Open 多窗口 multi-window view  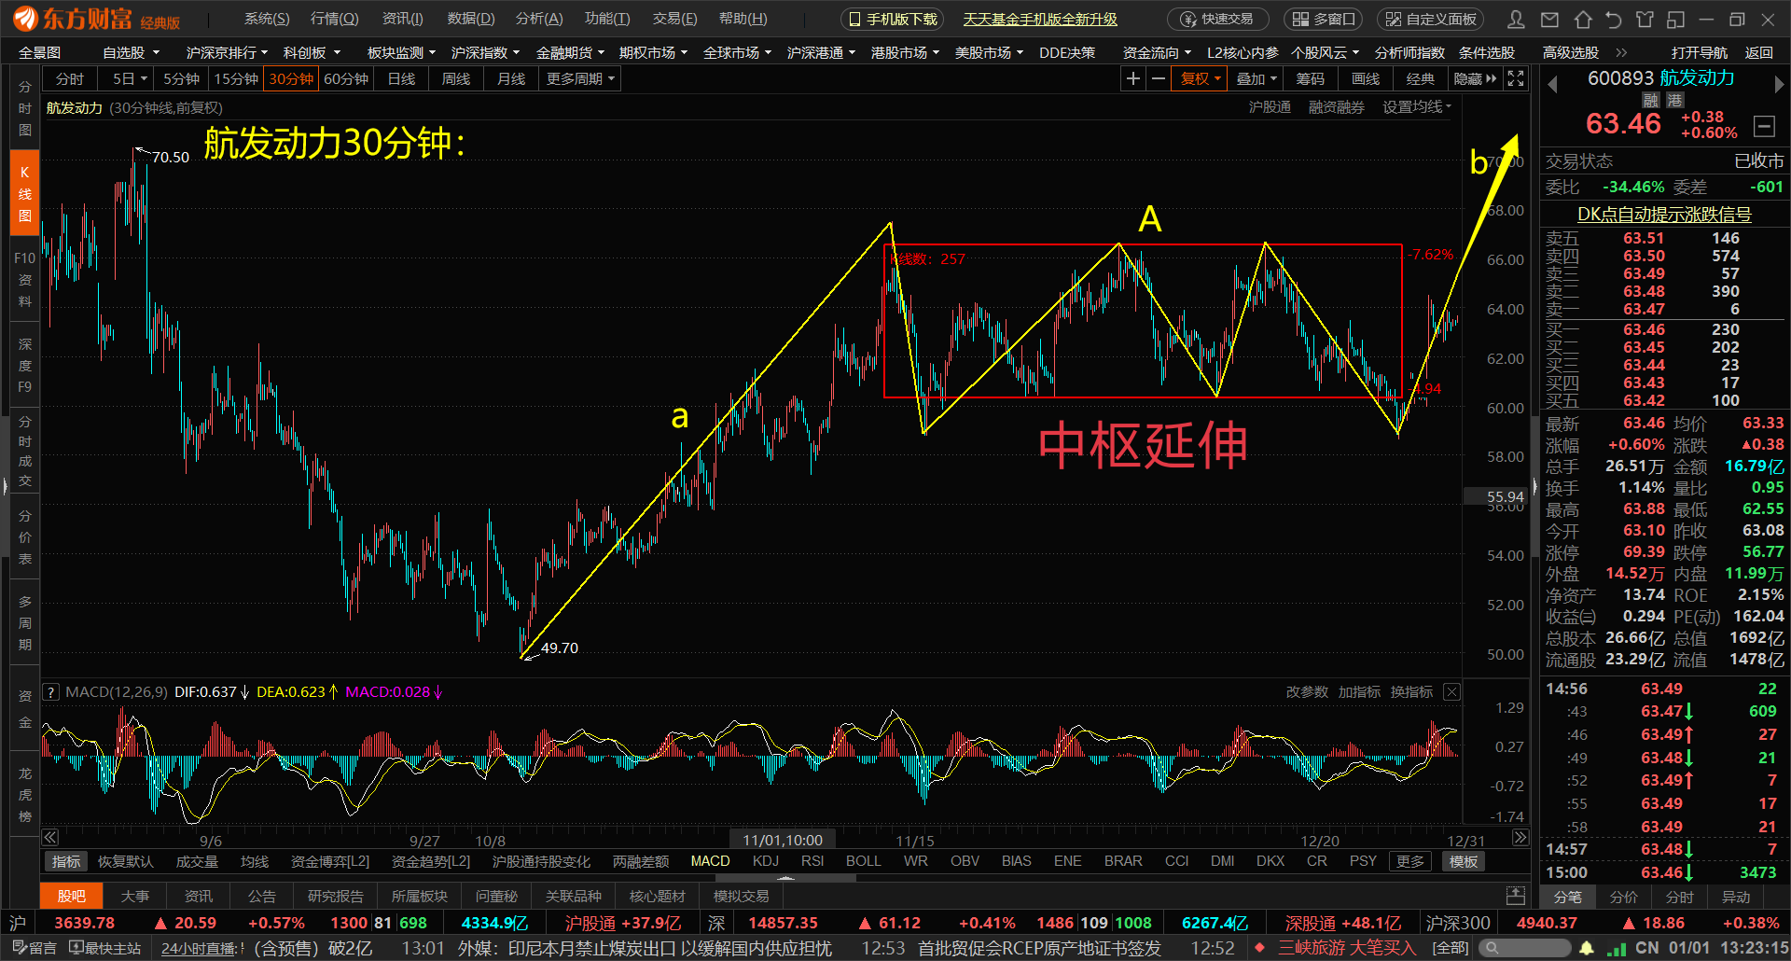1323,19
